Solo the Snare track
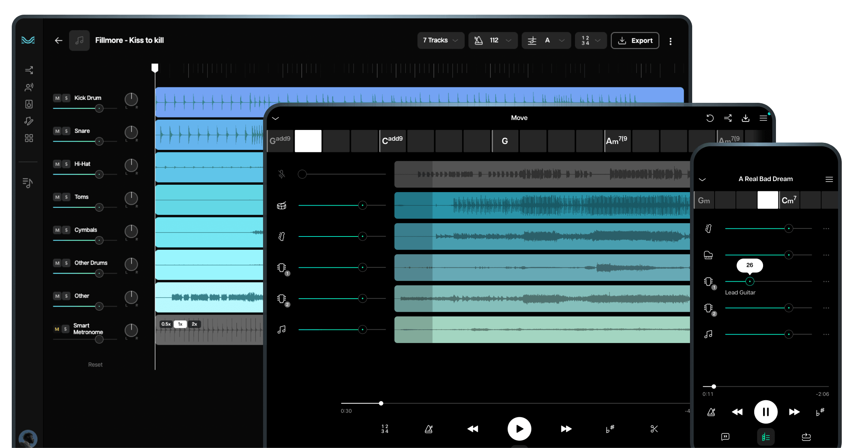Image resolution: width=852 pixels, height=448 pixels. 66,131
